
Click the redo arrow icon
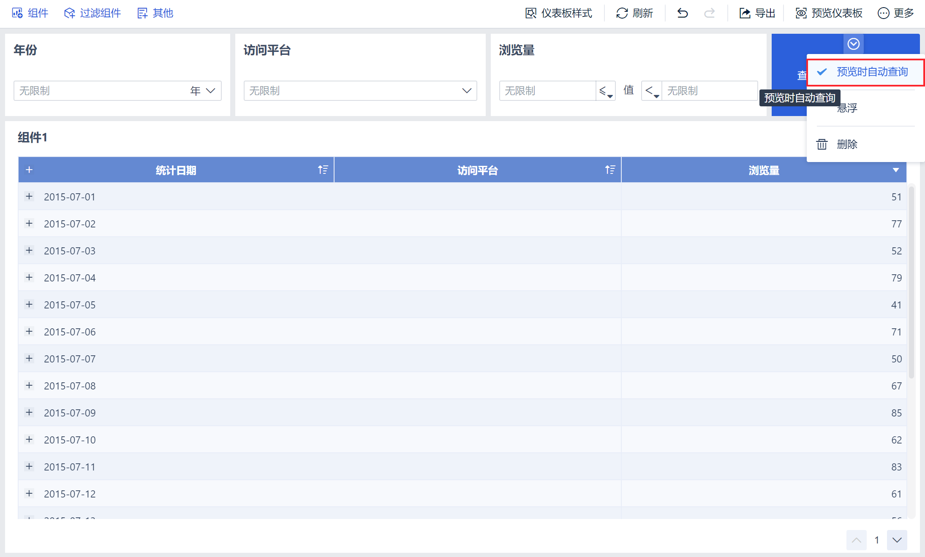point(710,13)
